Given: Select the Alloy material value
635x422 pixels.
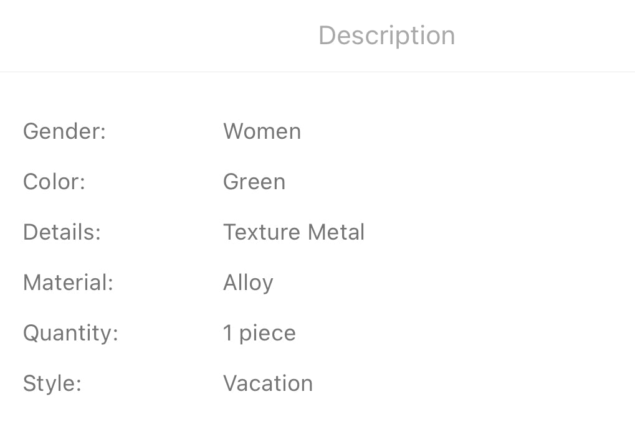Looking at the screenshot, I should 248,283.
